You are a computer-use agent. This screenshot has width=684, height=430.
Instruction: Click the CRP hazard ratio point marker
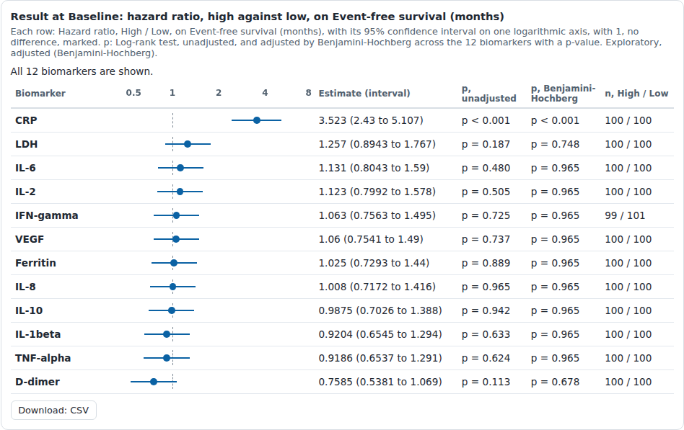click(x=257, y=120)
